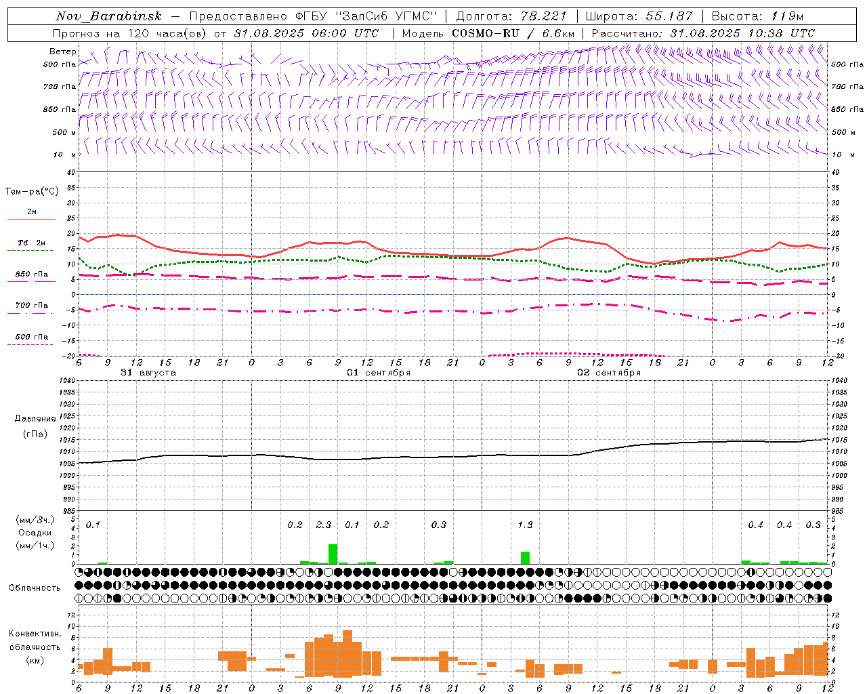Click the latitude value Широта: 55.187
The height and width of the screenshot is (694, 867).
[639, 16]
